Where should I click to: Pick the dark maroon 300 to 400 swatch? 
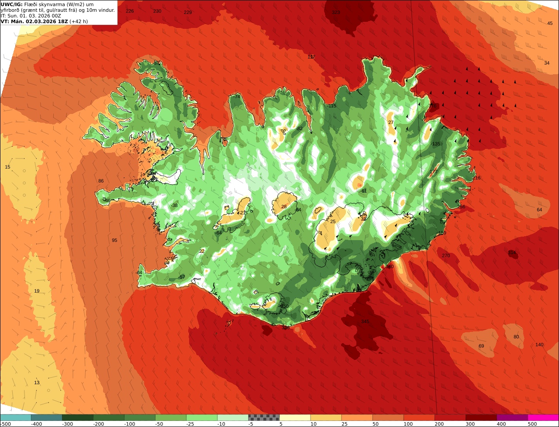(481, 417)
